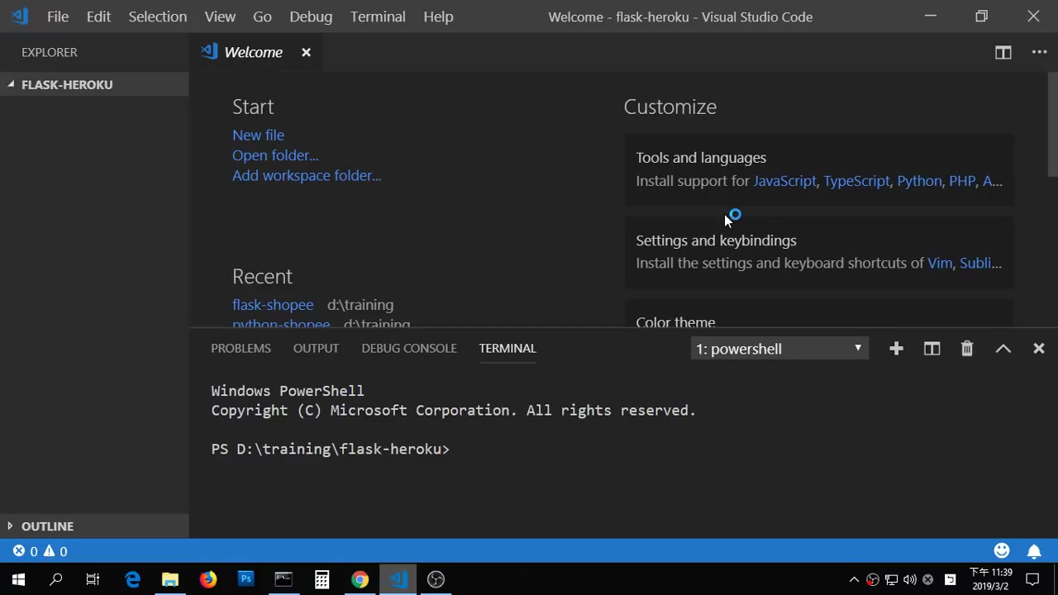Viewport: 1058px width, 595px height.
Task: Click the JavaScript language link
Action: tap(784, 181)
